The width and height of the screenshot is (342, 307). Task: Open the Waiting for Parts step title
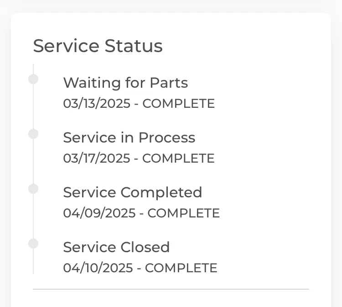tap(125, 83)
